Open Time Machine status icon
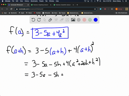 click(x=92, y=1)
